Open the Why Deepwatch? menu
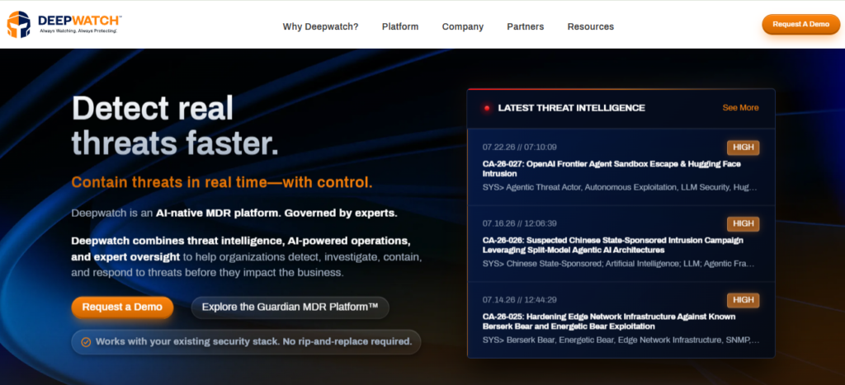The width and height of the screenshot is (845, 385). click(321, 26)
